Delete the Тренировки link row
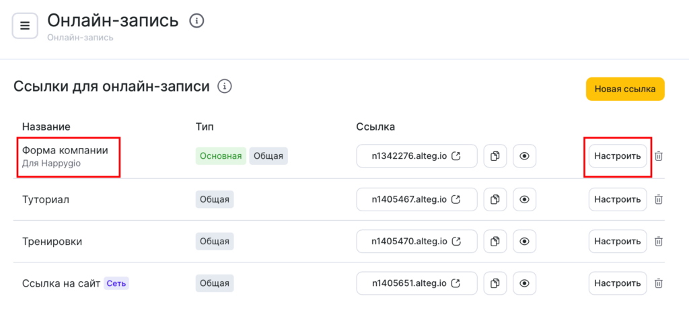This screenshot has width=689, height=323. pyautogui.click(x=659, y=241)
